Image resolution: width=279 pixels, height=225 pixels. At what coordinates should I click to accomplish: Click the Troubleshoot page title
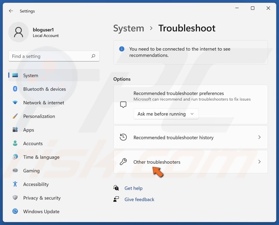tap(187, 28)
